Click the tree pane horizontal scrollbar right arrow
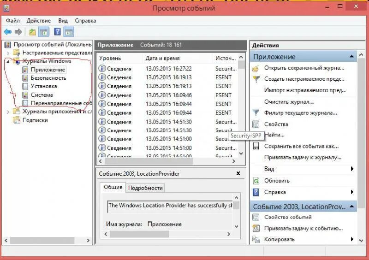This screenshot has height=260, width=369. point(88,241)
